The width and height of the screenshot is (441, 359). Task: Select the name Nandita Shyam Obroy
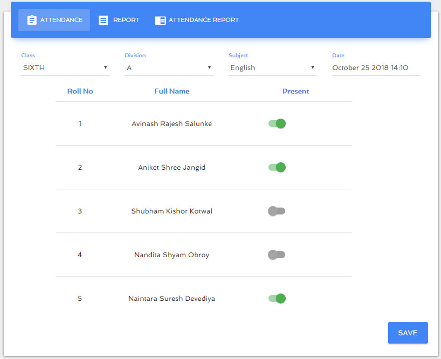(171, 255)
